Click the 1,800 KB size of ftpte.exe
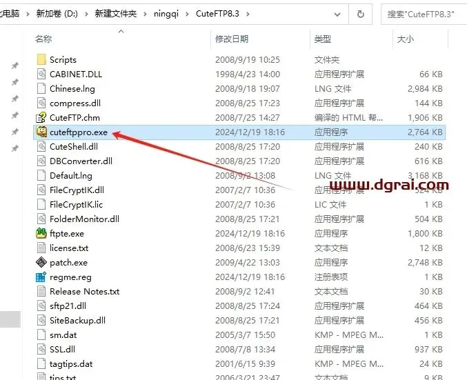Screen dimensions: 467x380 coord(425,234)
